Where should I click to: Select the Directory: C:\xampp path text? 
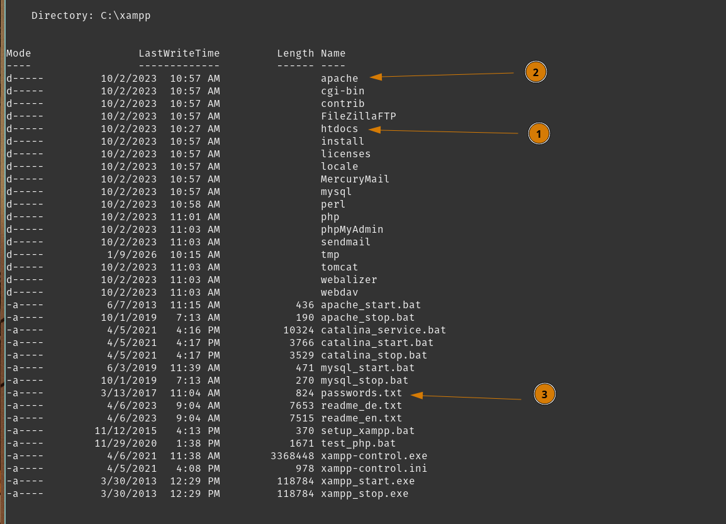(91, 16)
